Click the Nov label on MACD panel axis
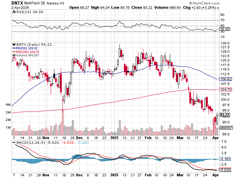 (46, 175)
